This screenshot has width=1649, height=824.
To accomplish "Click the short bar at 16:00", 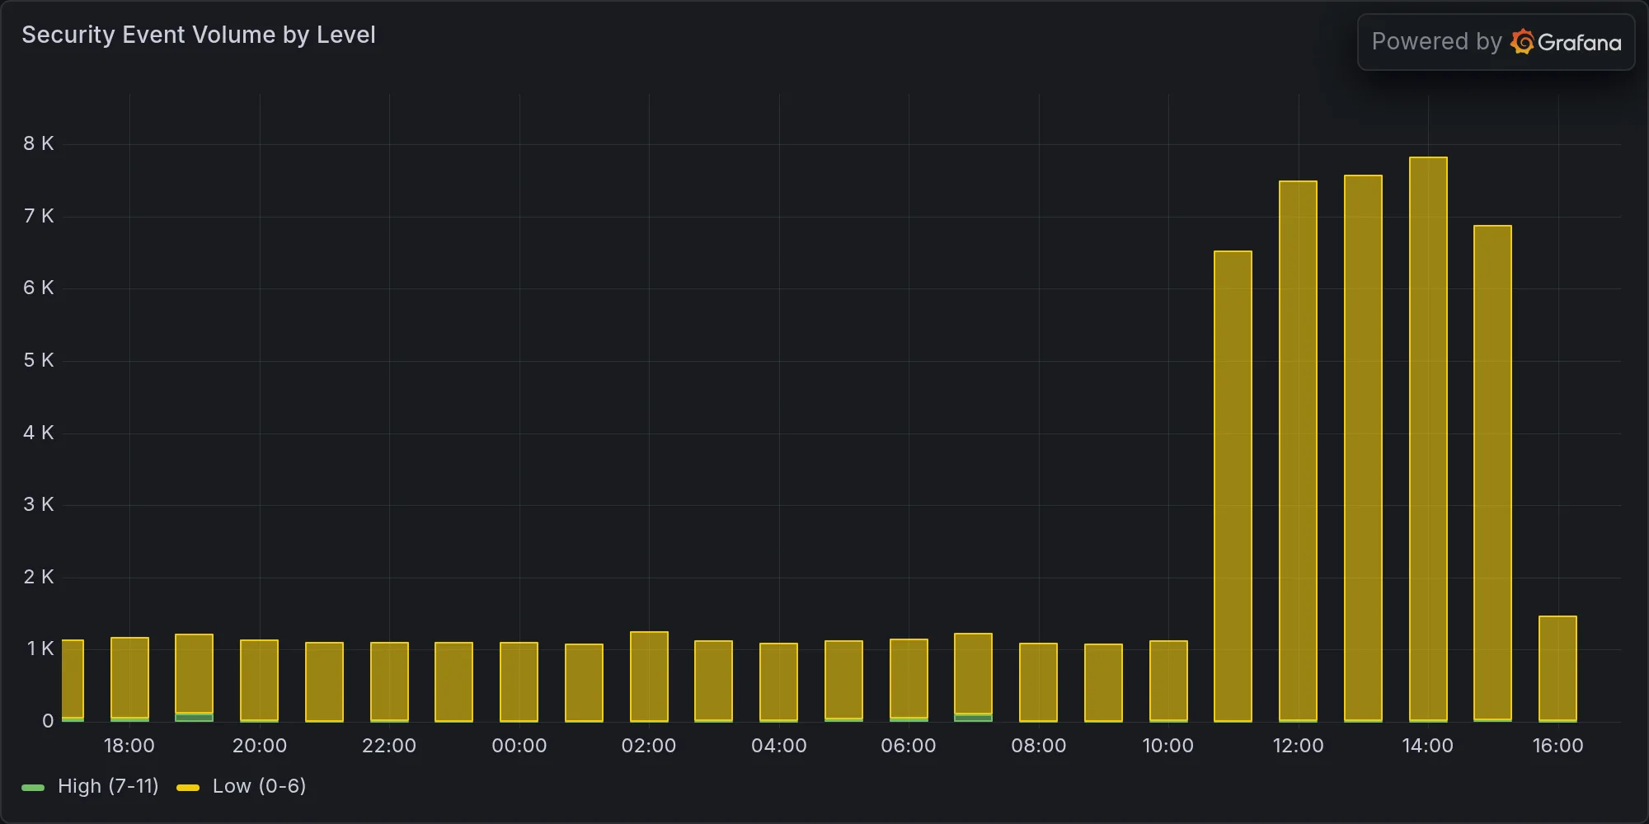I will 1557,669.
